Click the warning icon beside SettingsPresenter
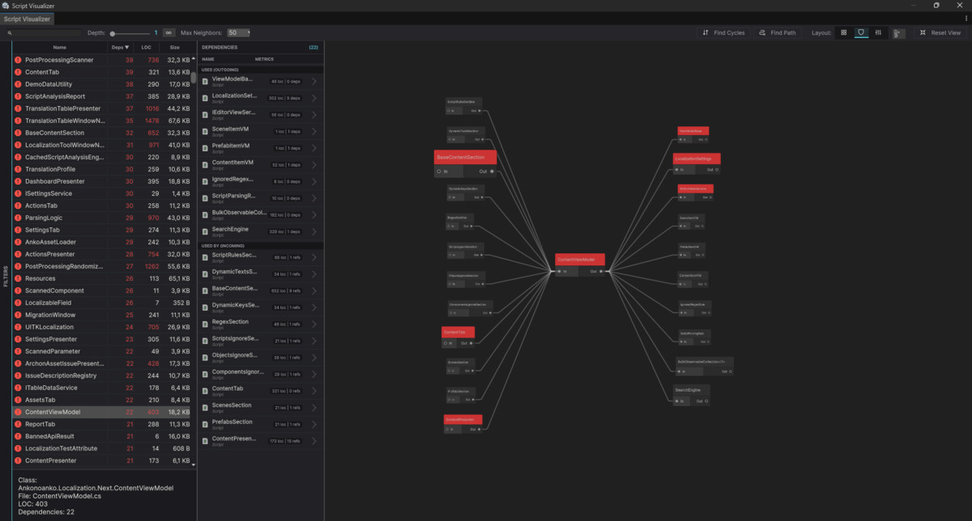The width and height of the screenshot is (972, 521). pyautogui.click(x=18, y=339)
